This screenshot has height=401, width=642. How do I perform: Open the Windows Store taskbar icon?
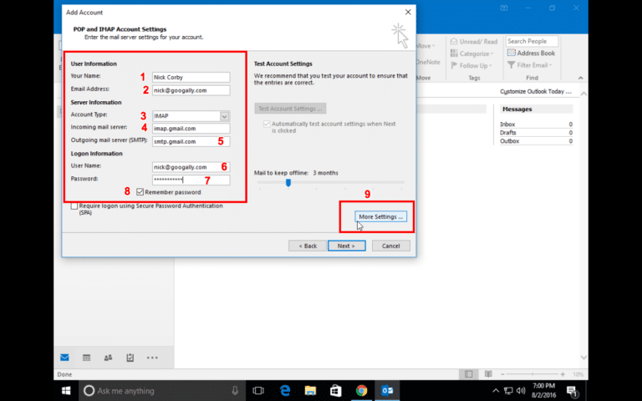click(336, 391)
